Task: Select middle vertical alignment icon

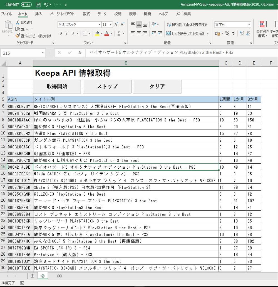Action: pyautogui.click(x=139, y=24)
